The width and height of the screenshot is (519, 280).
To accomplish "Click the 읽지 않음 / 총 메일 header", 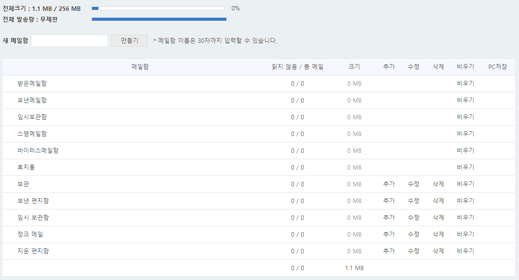I will 298,67.
